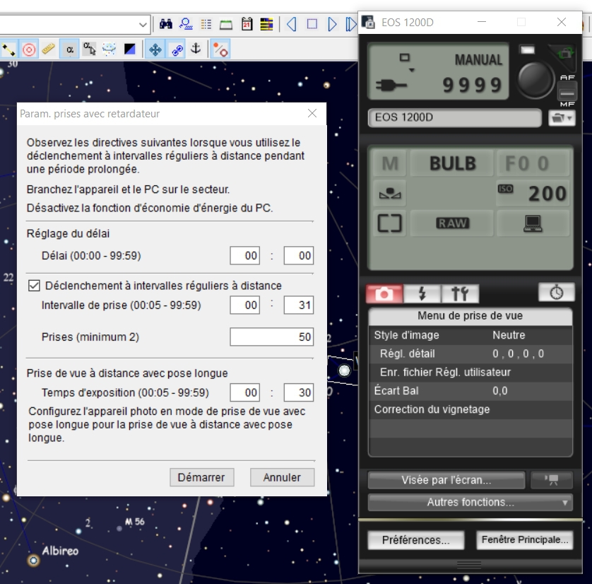The width and height of the screenshot is (592, 584).
Task: Click the M shooting mode cell
Action: [x=390, y=163]
